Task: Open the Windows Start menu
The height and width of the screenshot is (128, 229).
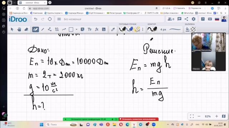Action: pos(42,124)
